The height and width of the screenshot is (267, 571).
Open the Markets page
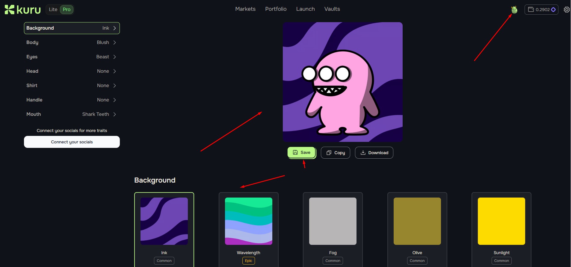click(x=245, y=9)
